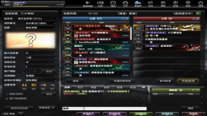Viewport: 207px width, 116px height.
Task: Open the 数据 data exclamation icon
Action: (175, 4)
